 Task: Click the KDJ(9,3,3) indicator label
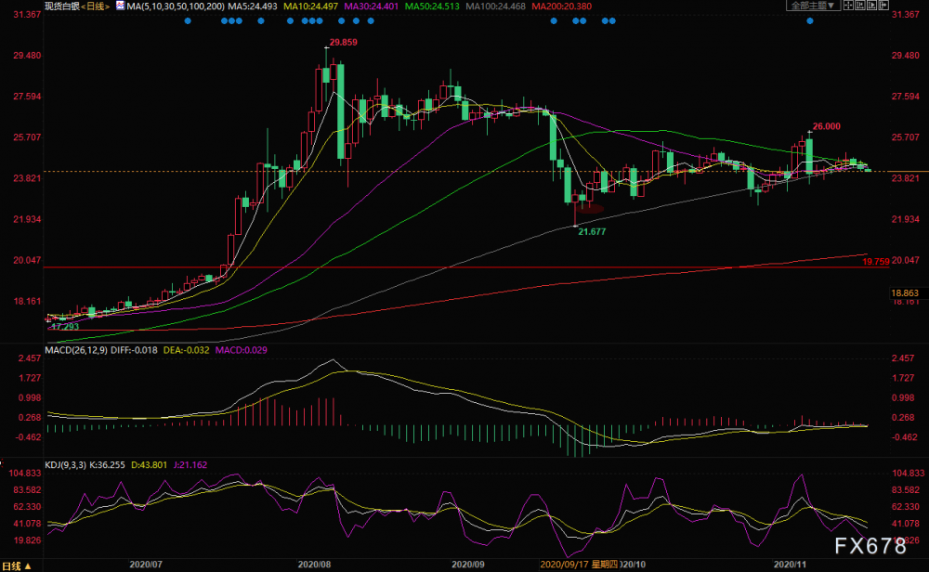tap(65, 465)
